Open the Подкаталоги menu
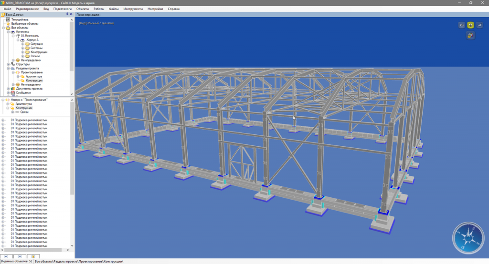 click(63, 9)
